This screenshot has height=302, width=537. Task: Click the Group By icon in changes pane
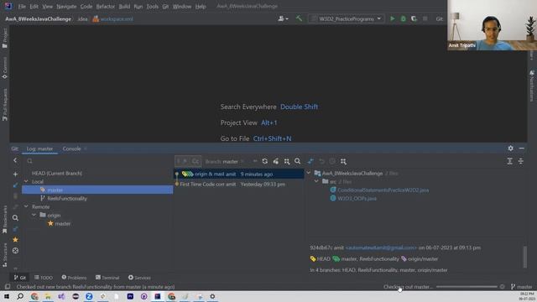click(343, 161)
